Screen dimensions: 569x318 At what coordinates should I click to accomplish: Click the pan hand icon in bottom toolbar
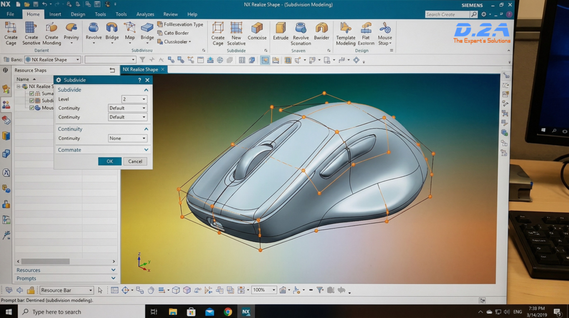[151, 290]
